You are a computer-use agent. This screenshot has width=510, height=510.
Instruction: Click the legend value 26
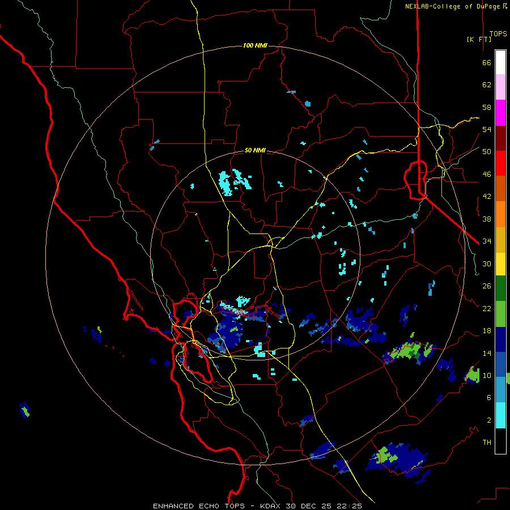pyautogui.click(x=487, y=286)
